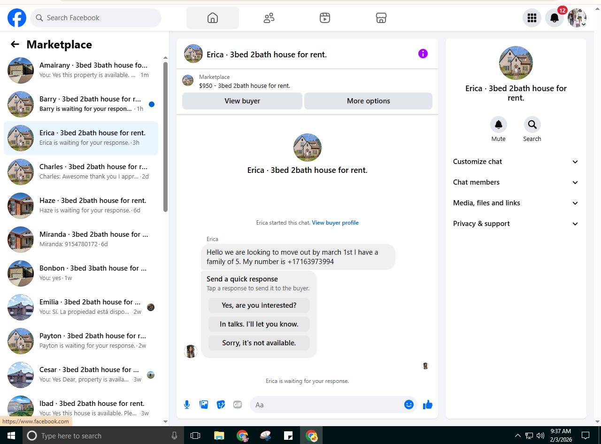Expand the Privacy & support section
This screenshot has height=444, width=601.
(516, 224)
